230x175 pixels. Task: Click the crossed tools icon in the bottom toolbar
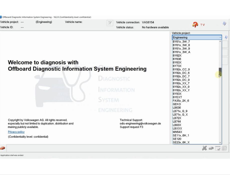tap(204, 148)
